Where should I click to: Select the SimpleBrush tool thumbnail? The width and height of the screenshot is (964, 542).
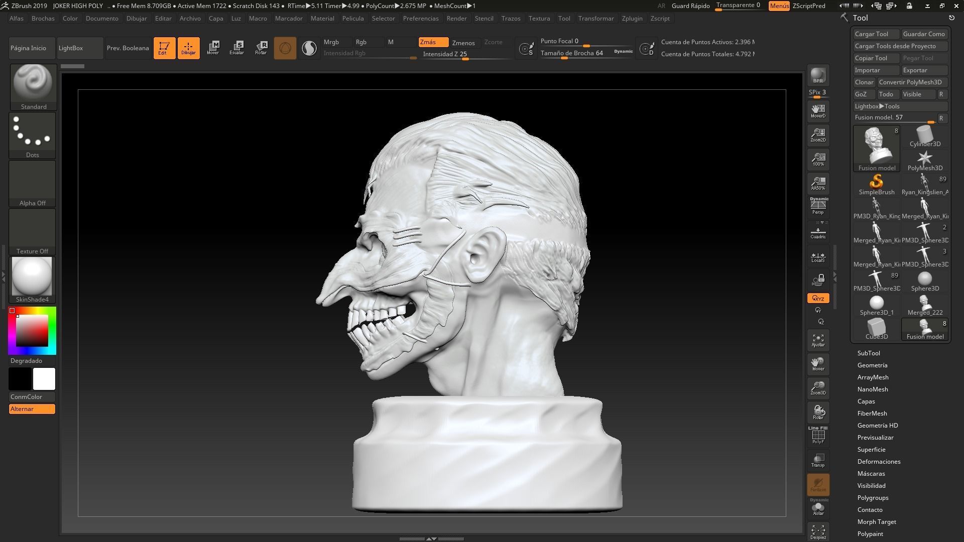[877, 184]
